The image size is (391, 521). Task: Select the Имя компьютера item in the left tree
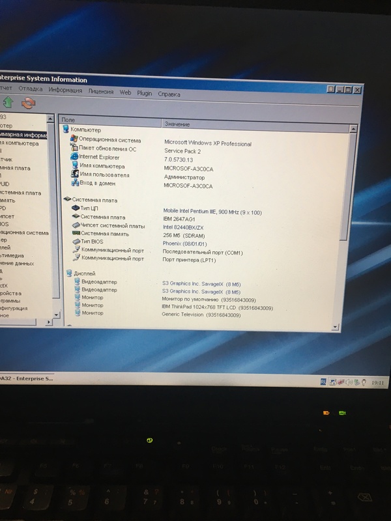click(20, 143)
